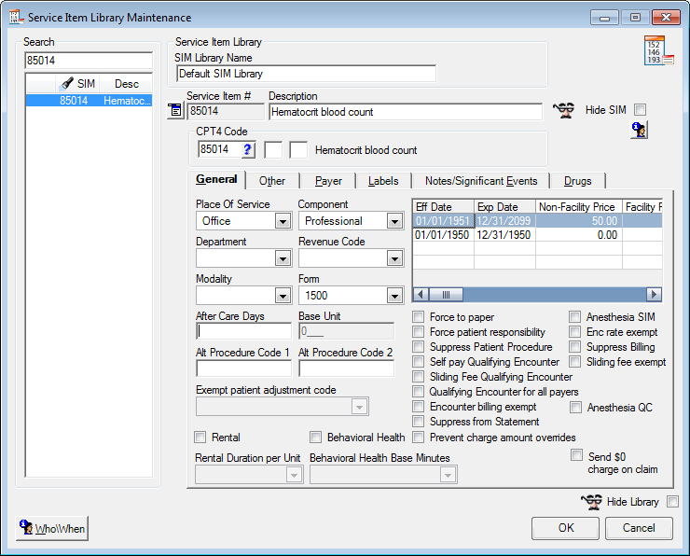Switch to the Other tab

click(x=272, y=181)
